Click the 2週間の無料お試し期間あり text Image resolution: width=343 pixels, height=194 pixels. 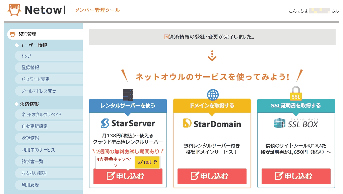point(128,151)
